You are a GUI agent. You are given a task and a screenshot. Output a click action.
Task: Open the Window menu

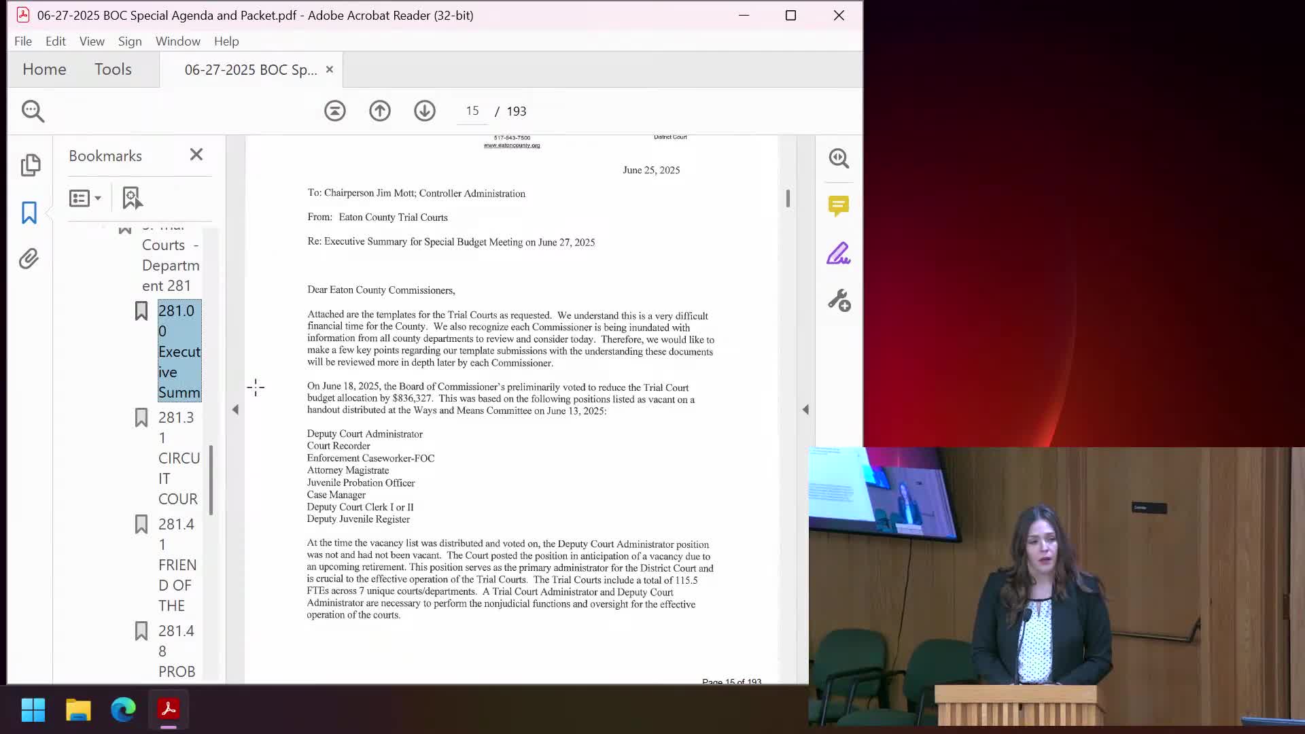coord(178,41)
